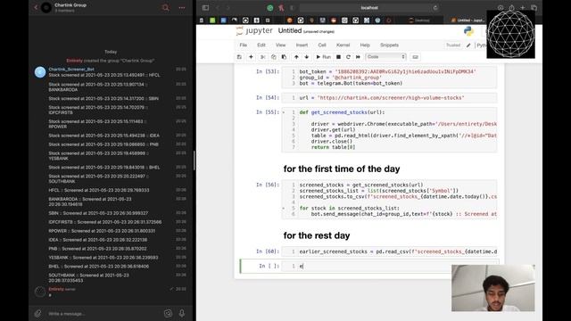Restart kernel and run all cells
Screen dimensions: 571x321
point(358,57)
